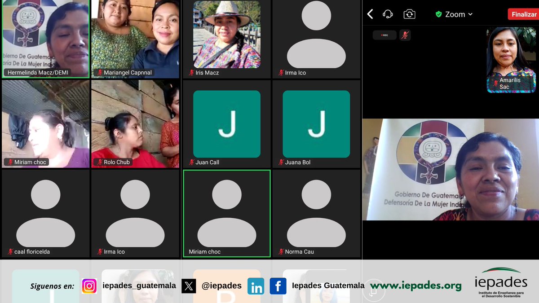The width and height of the screenshot is (539, 303).
Task: Click muted microphone icon beside REC indicator
Action: pyautogui.click(x=405, y=35)
